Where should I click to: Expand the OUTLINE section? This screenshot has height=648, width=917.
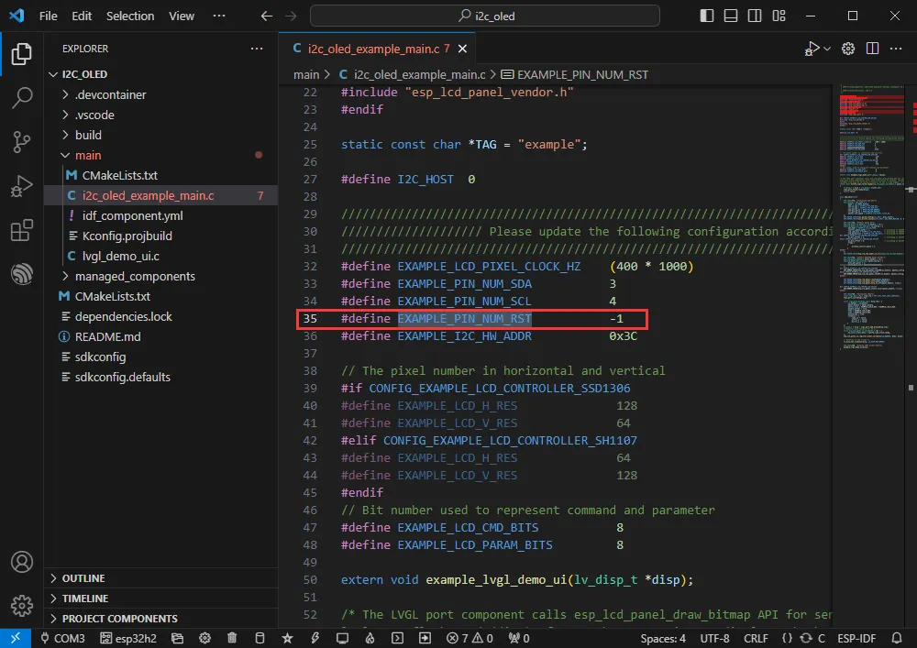pos(83,578)
